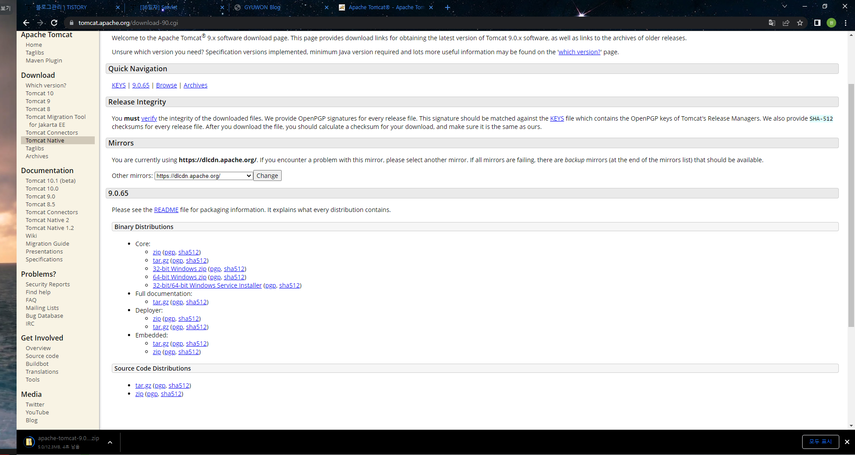Open the 'which version?' link
The height and width of the screenshot is (455, 855).
pos(579,52)
